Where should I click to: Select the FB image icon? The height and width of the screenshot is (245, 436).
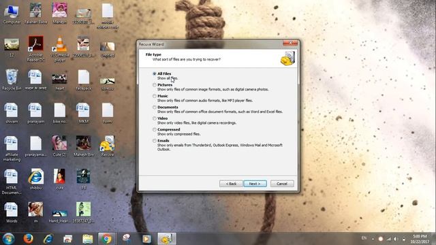coord(83,179)
